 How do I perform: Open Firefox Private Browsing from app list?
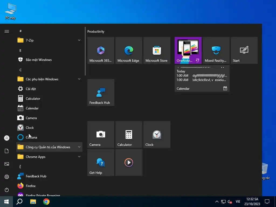click(49, 194)
